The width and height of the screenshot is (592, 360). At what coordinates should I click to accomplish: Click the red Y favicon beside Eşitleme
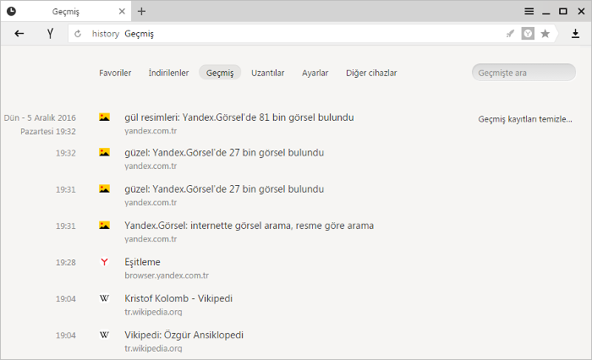(104, 261)
